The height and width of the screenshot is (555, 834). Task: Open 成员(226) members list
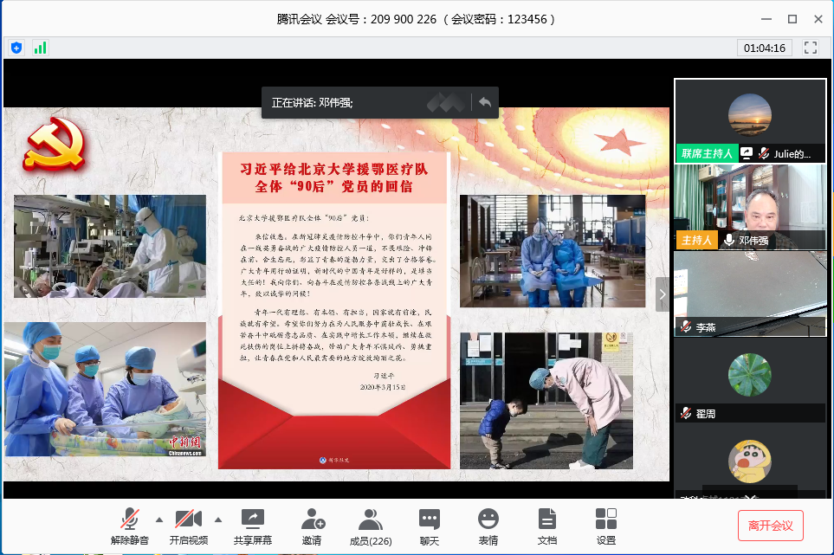coord(371,526)
